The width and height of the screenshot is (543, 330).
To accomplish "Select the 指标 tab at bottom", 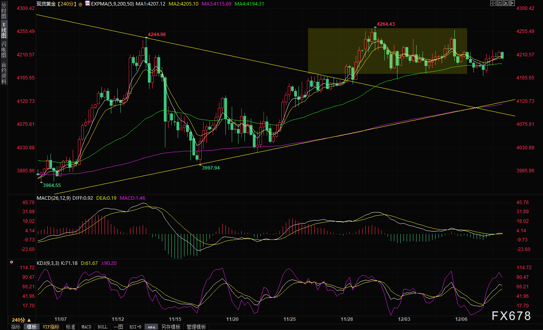I will click(16, 327).
